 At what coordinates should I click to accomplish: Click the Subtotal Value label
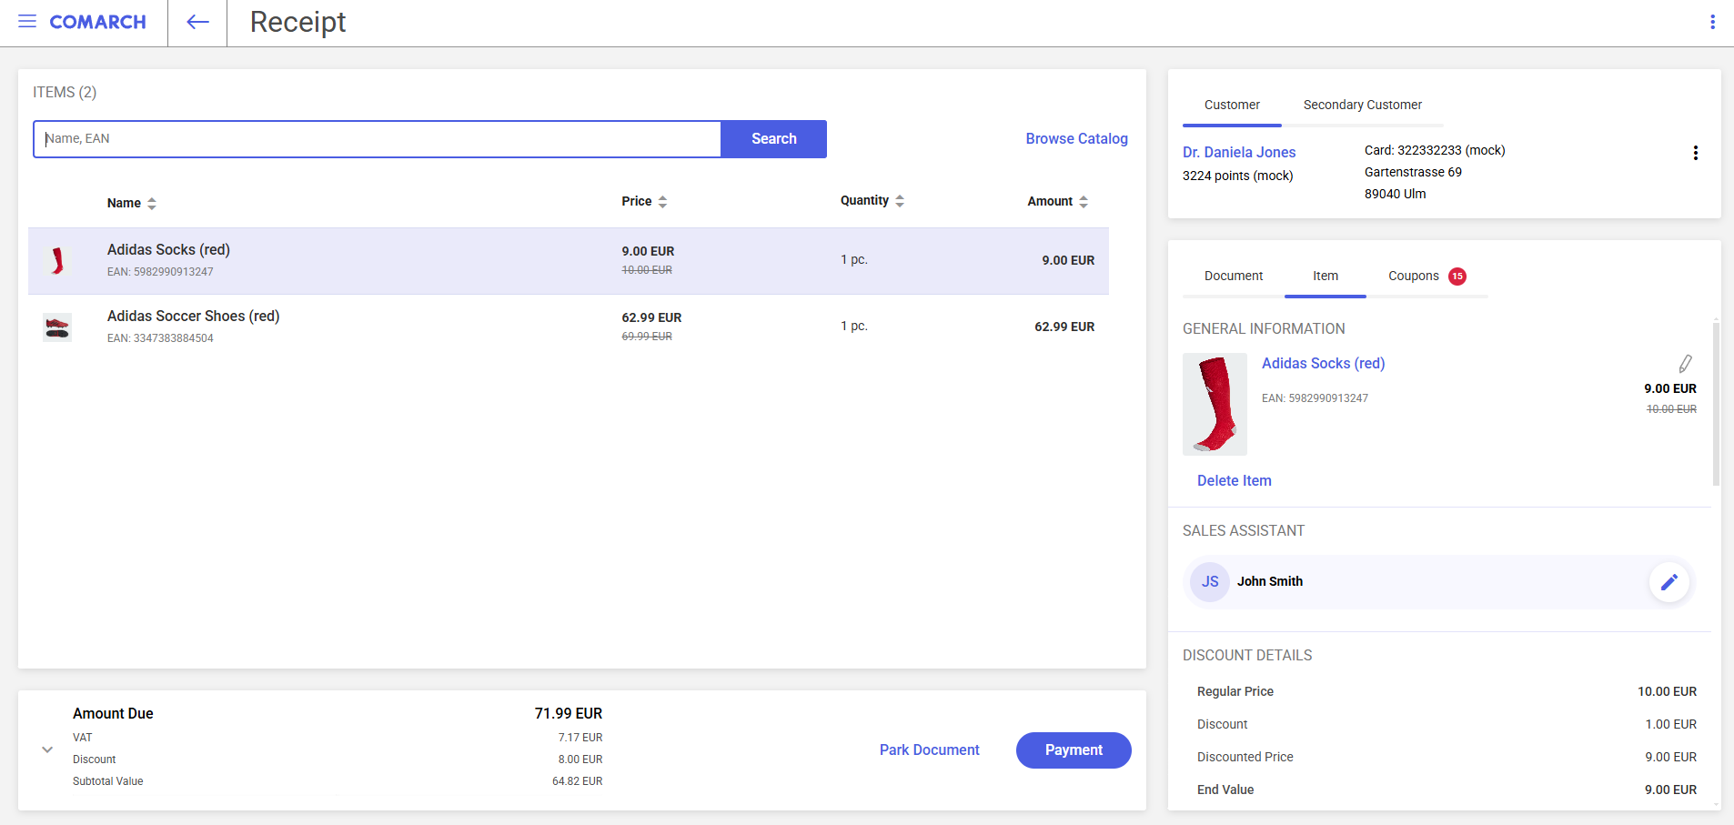107,781
